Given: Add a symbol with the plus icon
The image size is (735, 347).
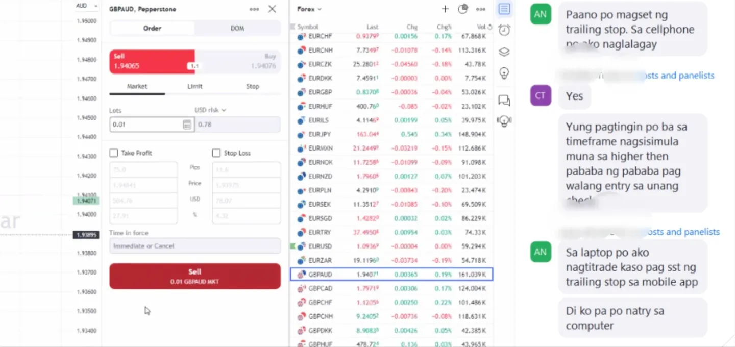Looking at the screenshot, I should pyautogui.click(x=445, y=9).
